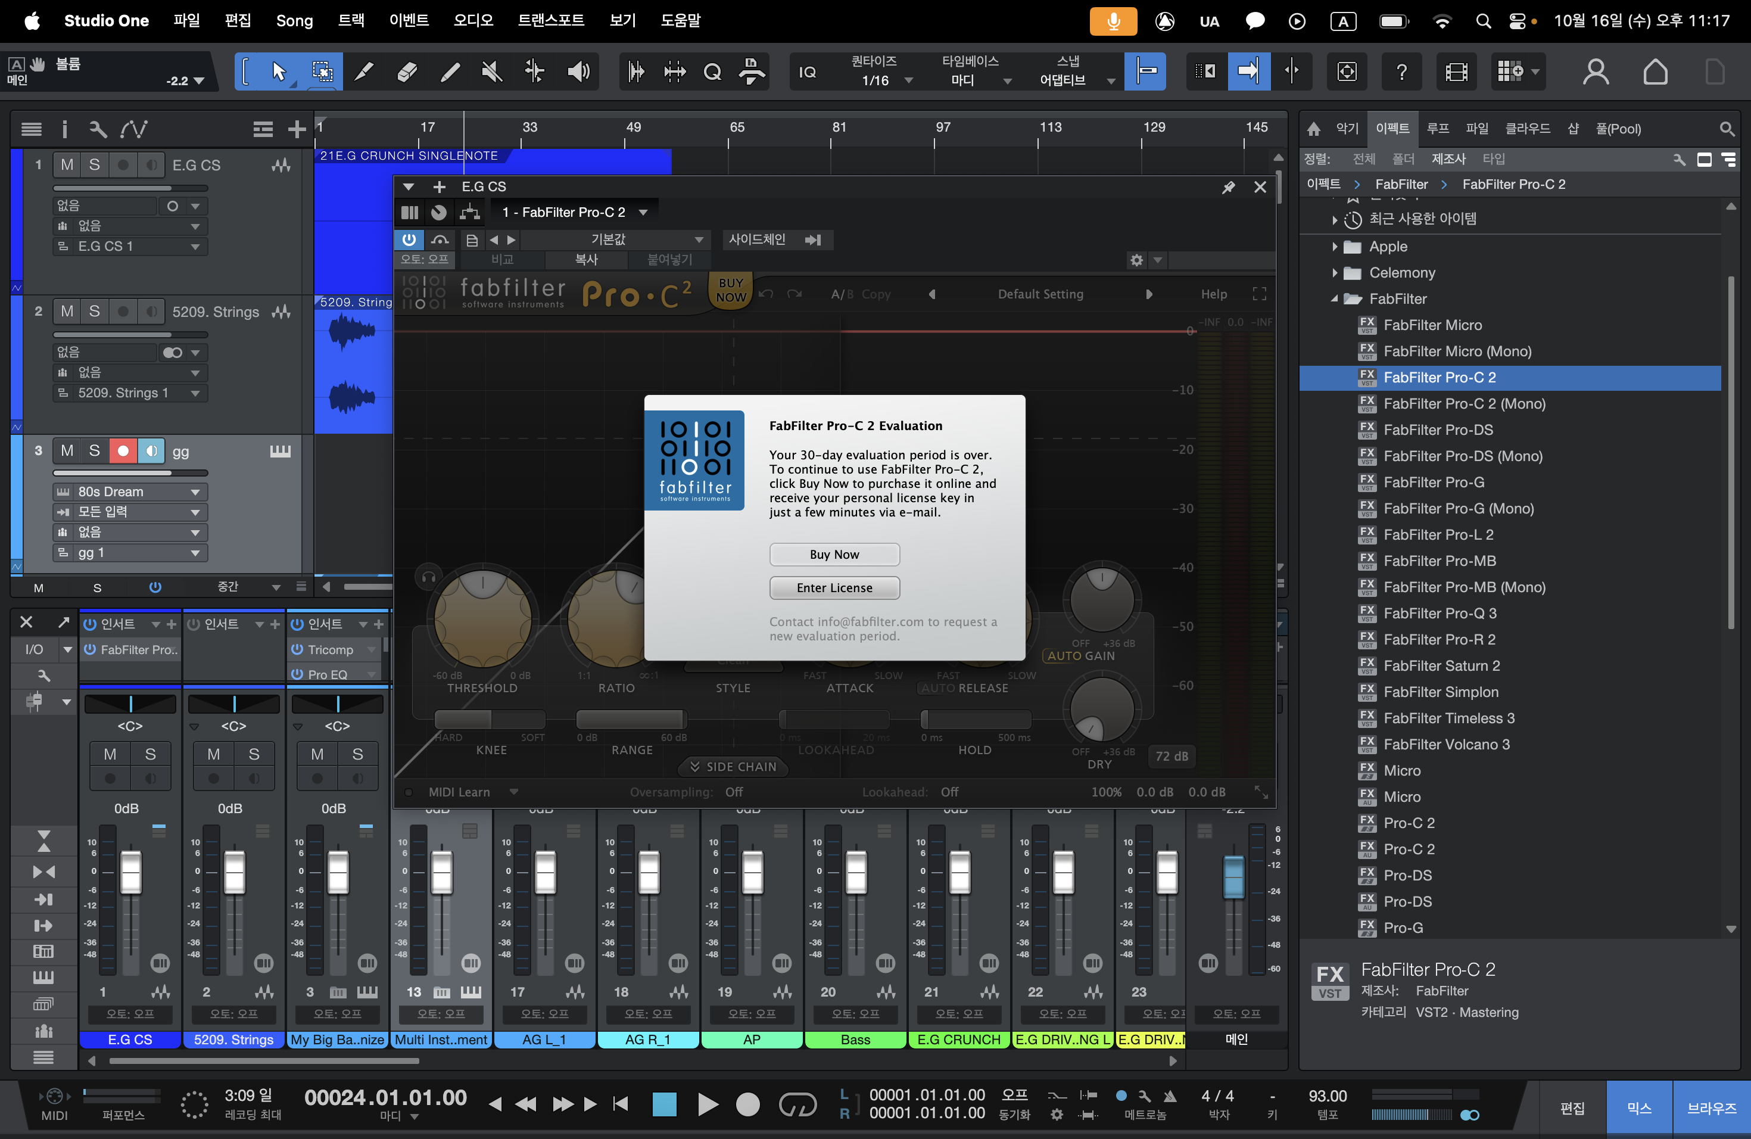Toggle Pro EQ insert power button
This screenshot has height=1139, width=1751.
coord(297,674)
